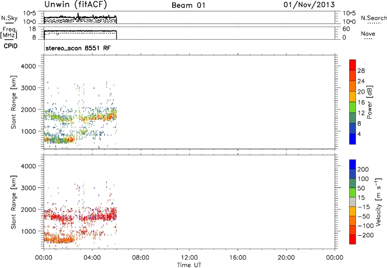Click the blue swatch near Power value 4

click(353, 139)
